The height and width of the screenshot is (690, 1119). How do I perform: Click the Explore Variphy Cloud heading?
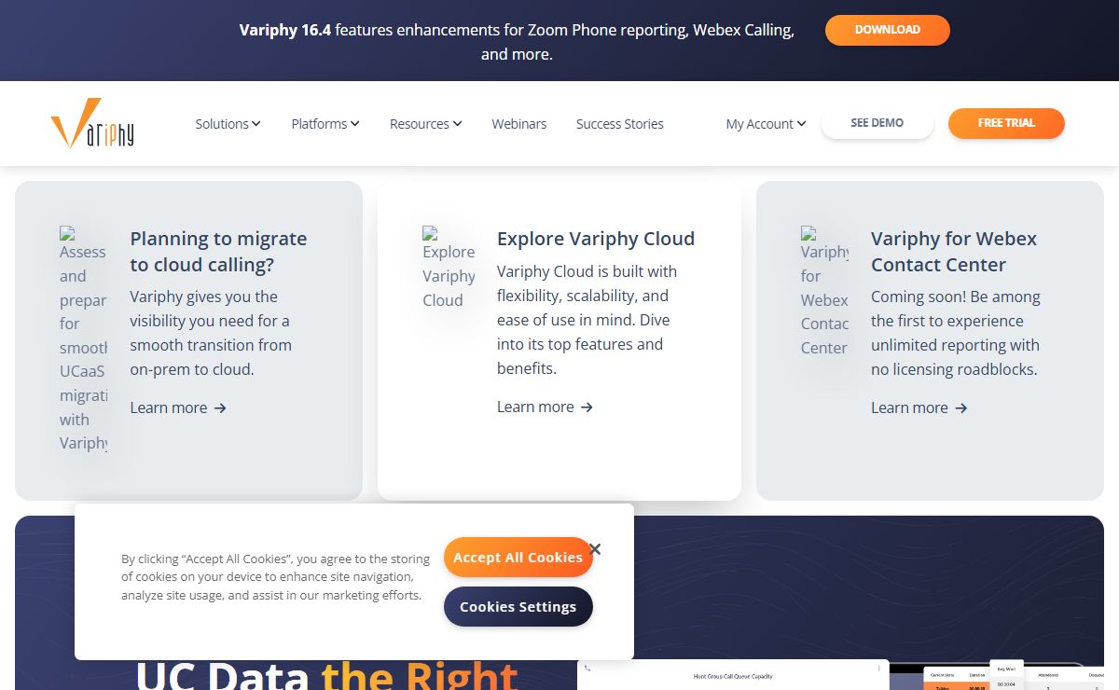pyautogui.click(x=596, y=239)
